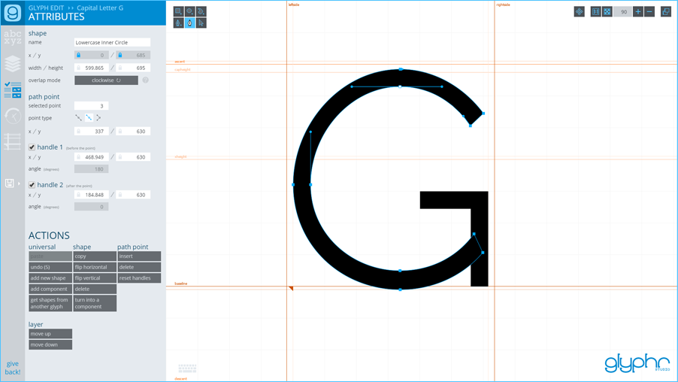The image size is (678, 382).
Task: Select the path edit pen tool
Action: pyautogui.click(x=190, y=23)
